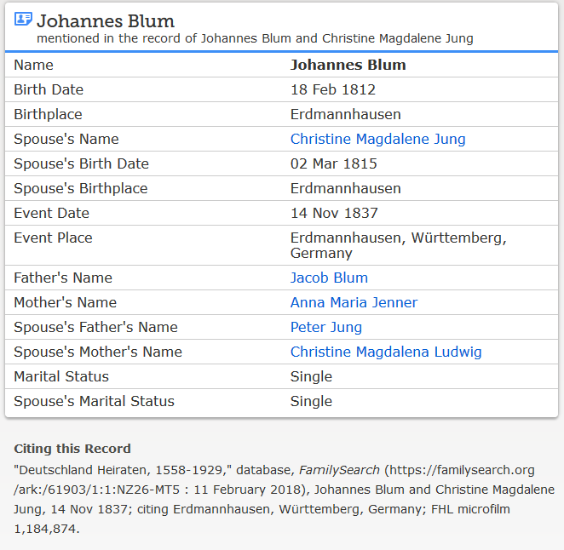Image resolution: width=564 pixels, height=550 pixels.
Task: Click the record card icon beside Johannes Blum
Action: click(23, 19)
